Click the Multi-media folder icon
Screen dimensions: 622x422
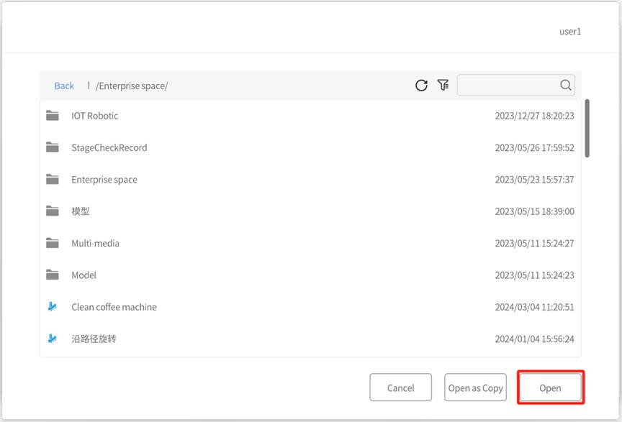click(x=53, y=243)
